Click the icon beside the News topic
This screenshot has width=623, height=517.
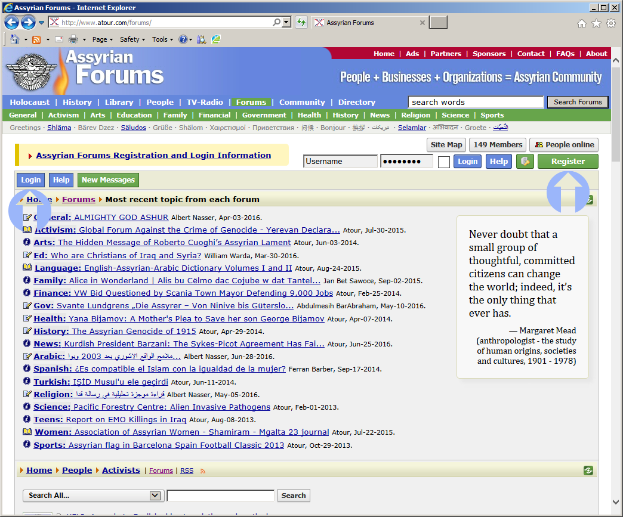(27, 343)
